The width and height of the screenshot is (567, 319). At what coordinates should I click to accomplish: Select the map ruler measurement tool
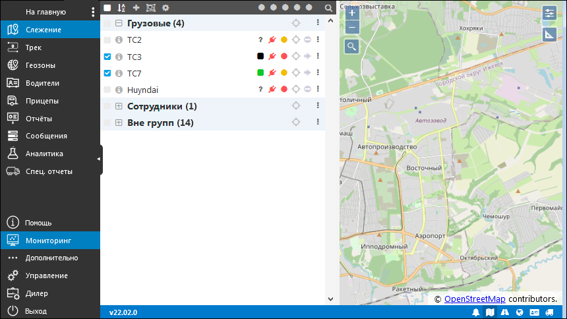pyautogui.click(x=549, y=34)
